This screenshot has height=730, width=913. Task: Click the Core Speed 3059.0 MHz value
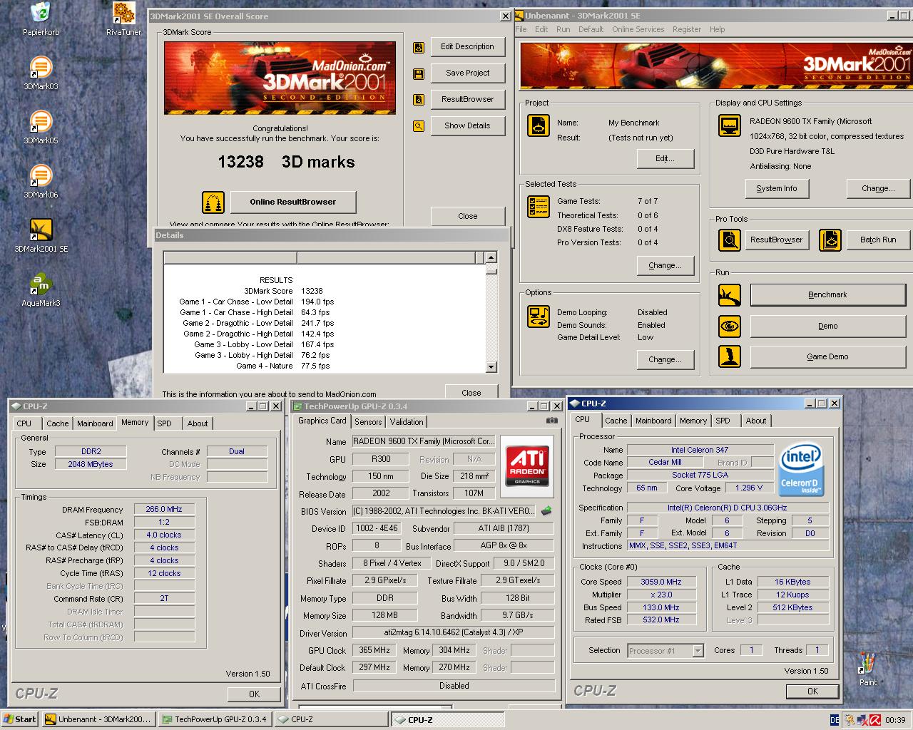[660, 582]
